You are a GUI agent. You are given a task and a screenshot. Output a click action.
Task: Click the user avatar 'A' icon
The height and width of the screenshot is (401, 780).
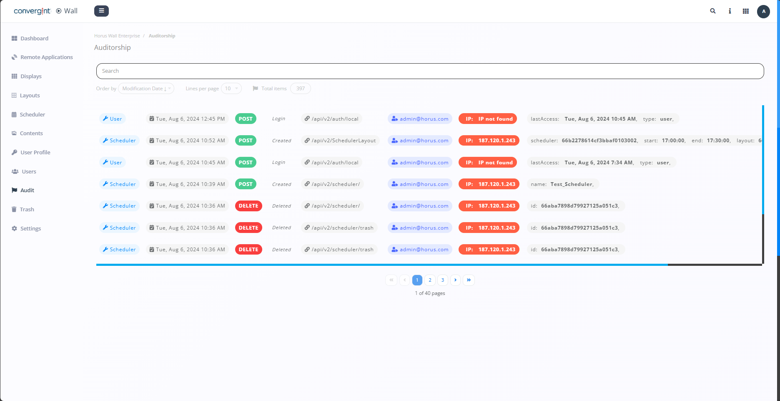(763, 11)
